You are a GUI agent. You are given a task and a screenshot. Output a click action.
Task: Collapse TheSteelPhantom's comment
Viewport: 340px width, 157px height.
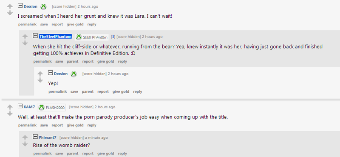pos(35,36)
